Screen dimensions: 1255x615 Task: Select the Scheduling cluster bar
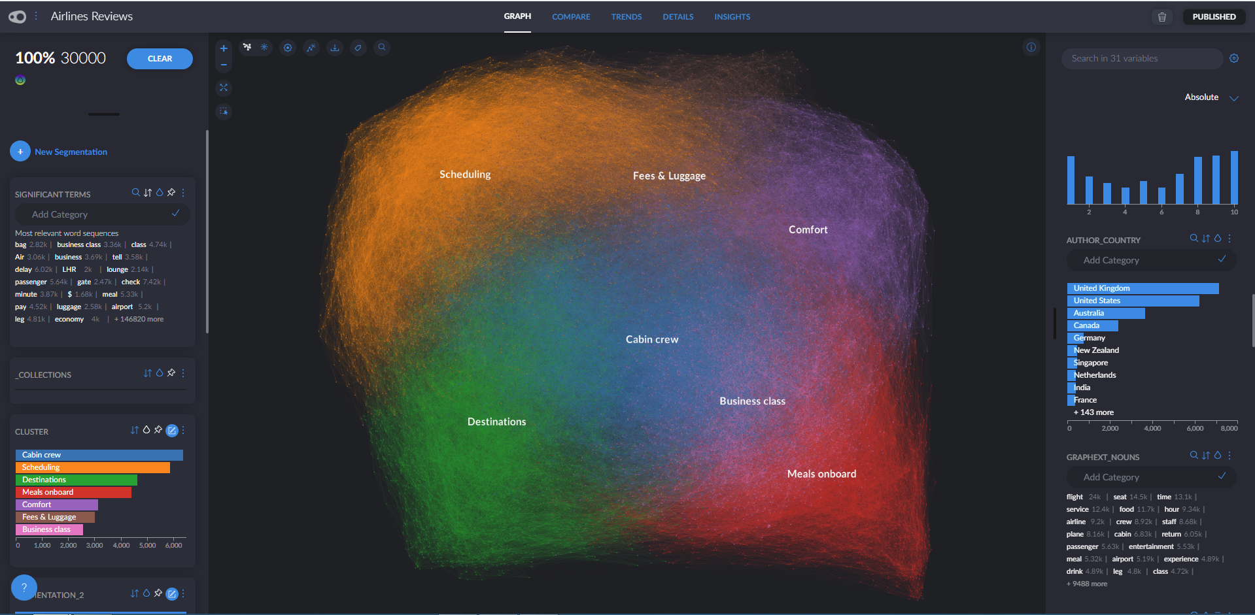click(93, 467)
